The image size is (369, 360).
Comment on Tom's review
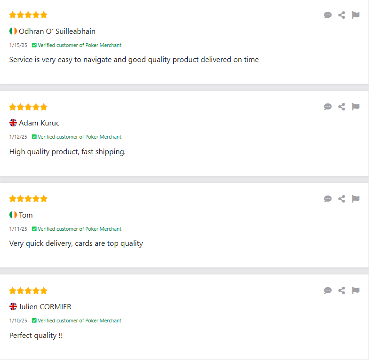click(328, 199)
